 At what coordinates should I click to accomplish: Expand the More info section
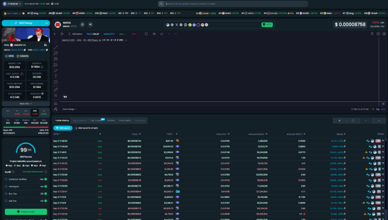26,104
